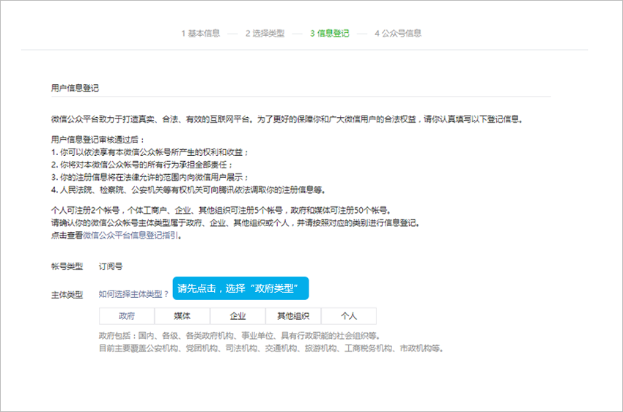Choose 企业 as the subject type
This screenshot has height=412, width=623.
[237, 316]
